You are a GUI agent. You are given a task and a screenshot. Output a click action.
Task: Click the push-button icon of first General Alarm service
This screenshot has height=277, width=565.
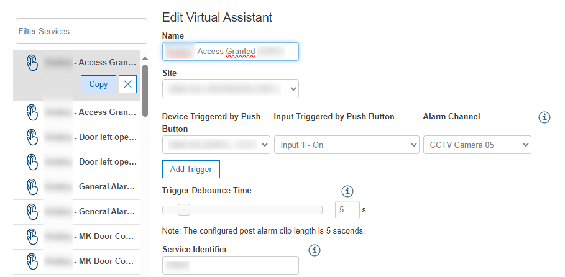pos(32,186)
